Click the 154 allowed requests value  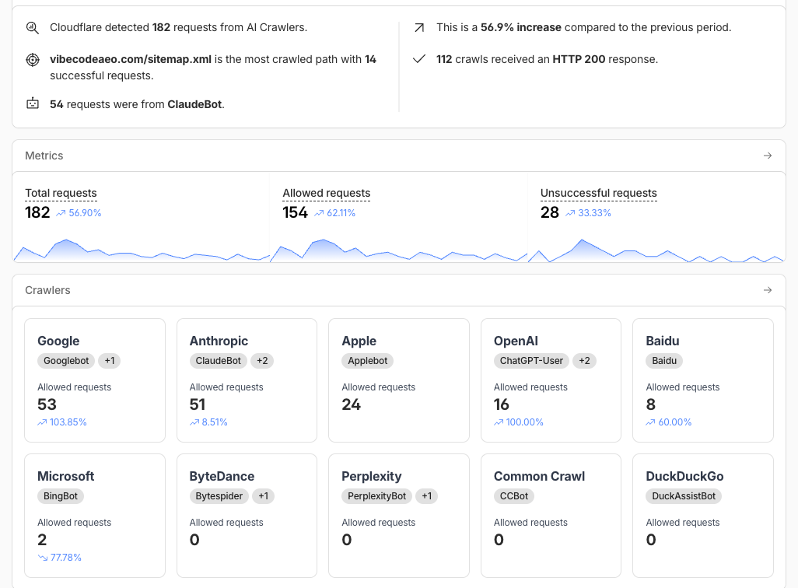(x=296, y=212)
